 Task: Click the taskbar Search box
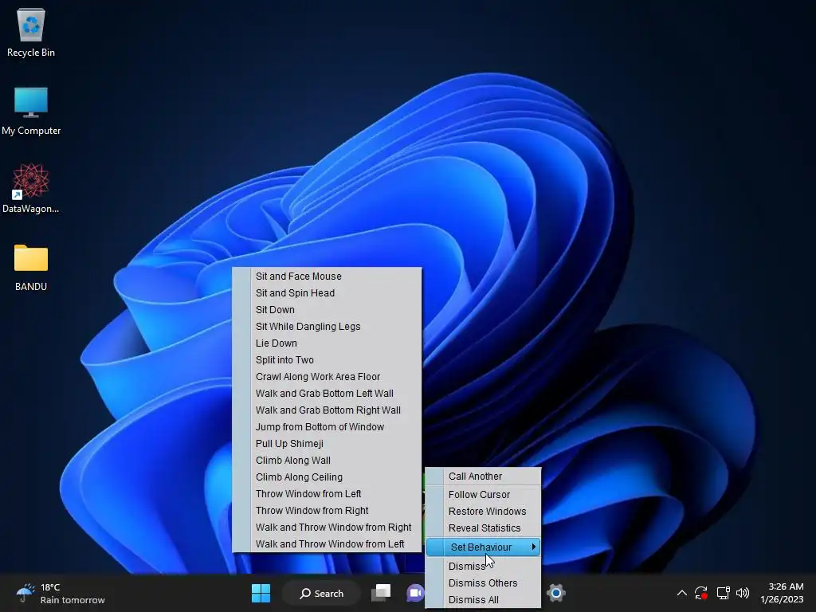click(321, 593)
